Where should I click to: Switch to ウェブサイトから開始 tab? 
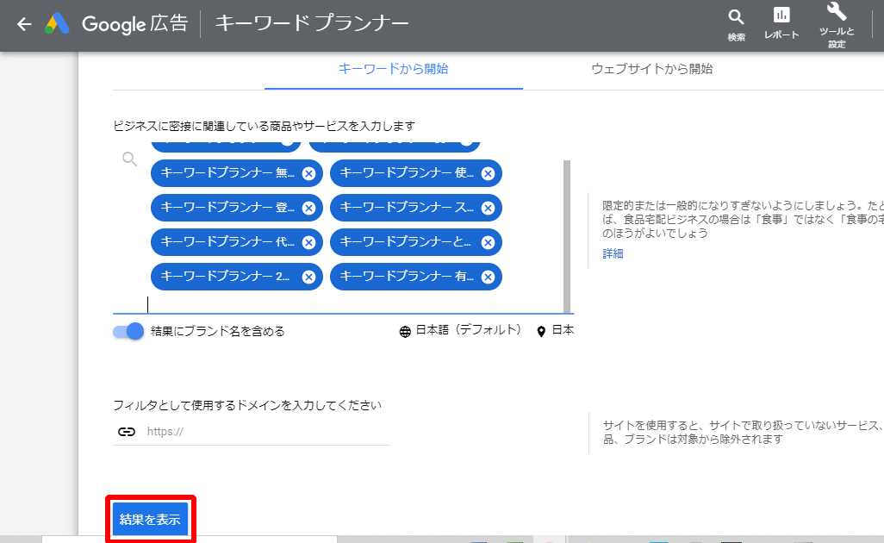[651, 69]
